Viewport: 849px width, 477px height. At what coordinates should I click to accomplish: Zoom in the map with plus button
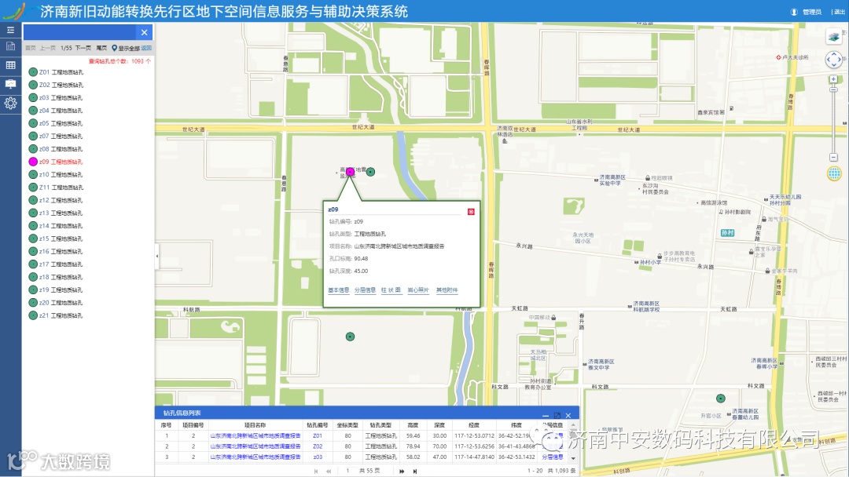click(834, 79)
